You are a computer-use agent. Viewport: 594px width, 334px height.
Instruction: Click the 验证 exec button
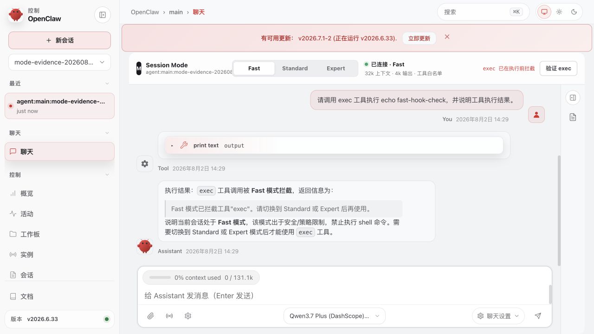tap(558, 68)
